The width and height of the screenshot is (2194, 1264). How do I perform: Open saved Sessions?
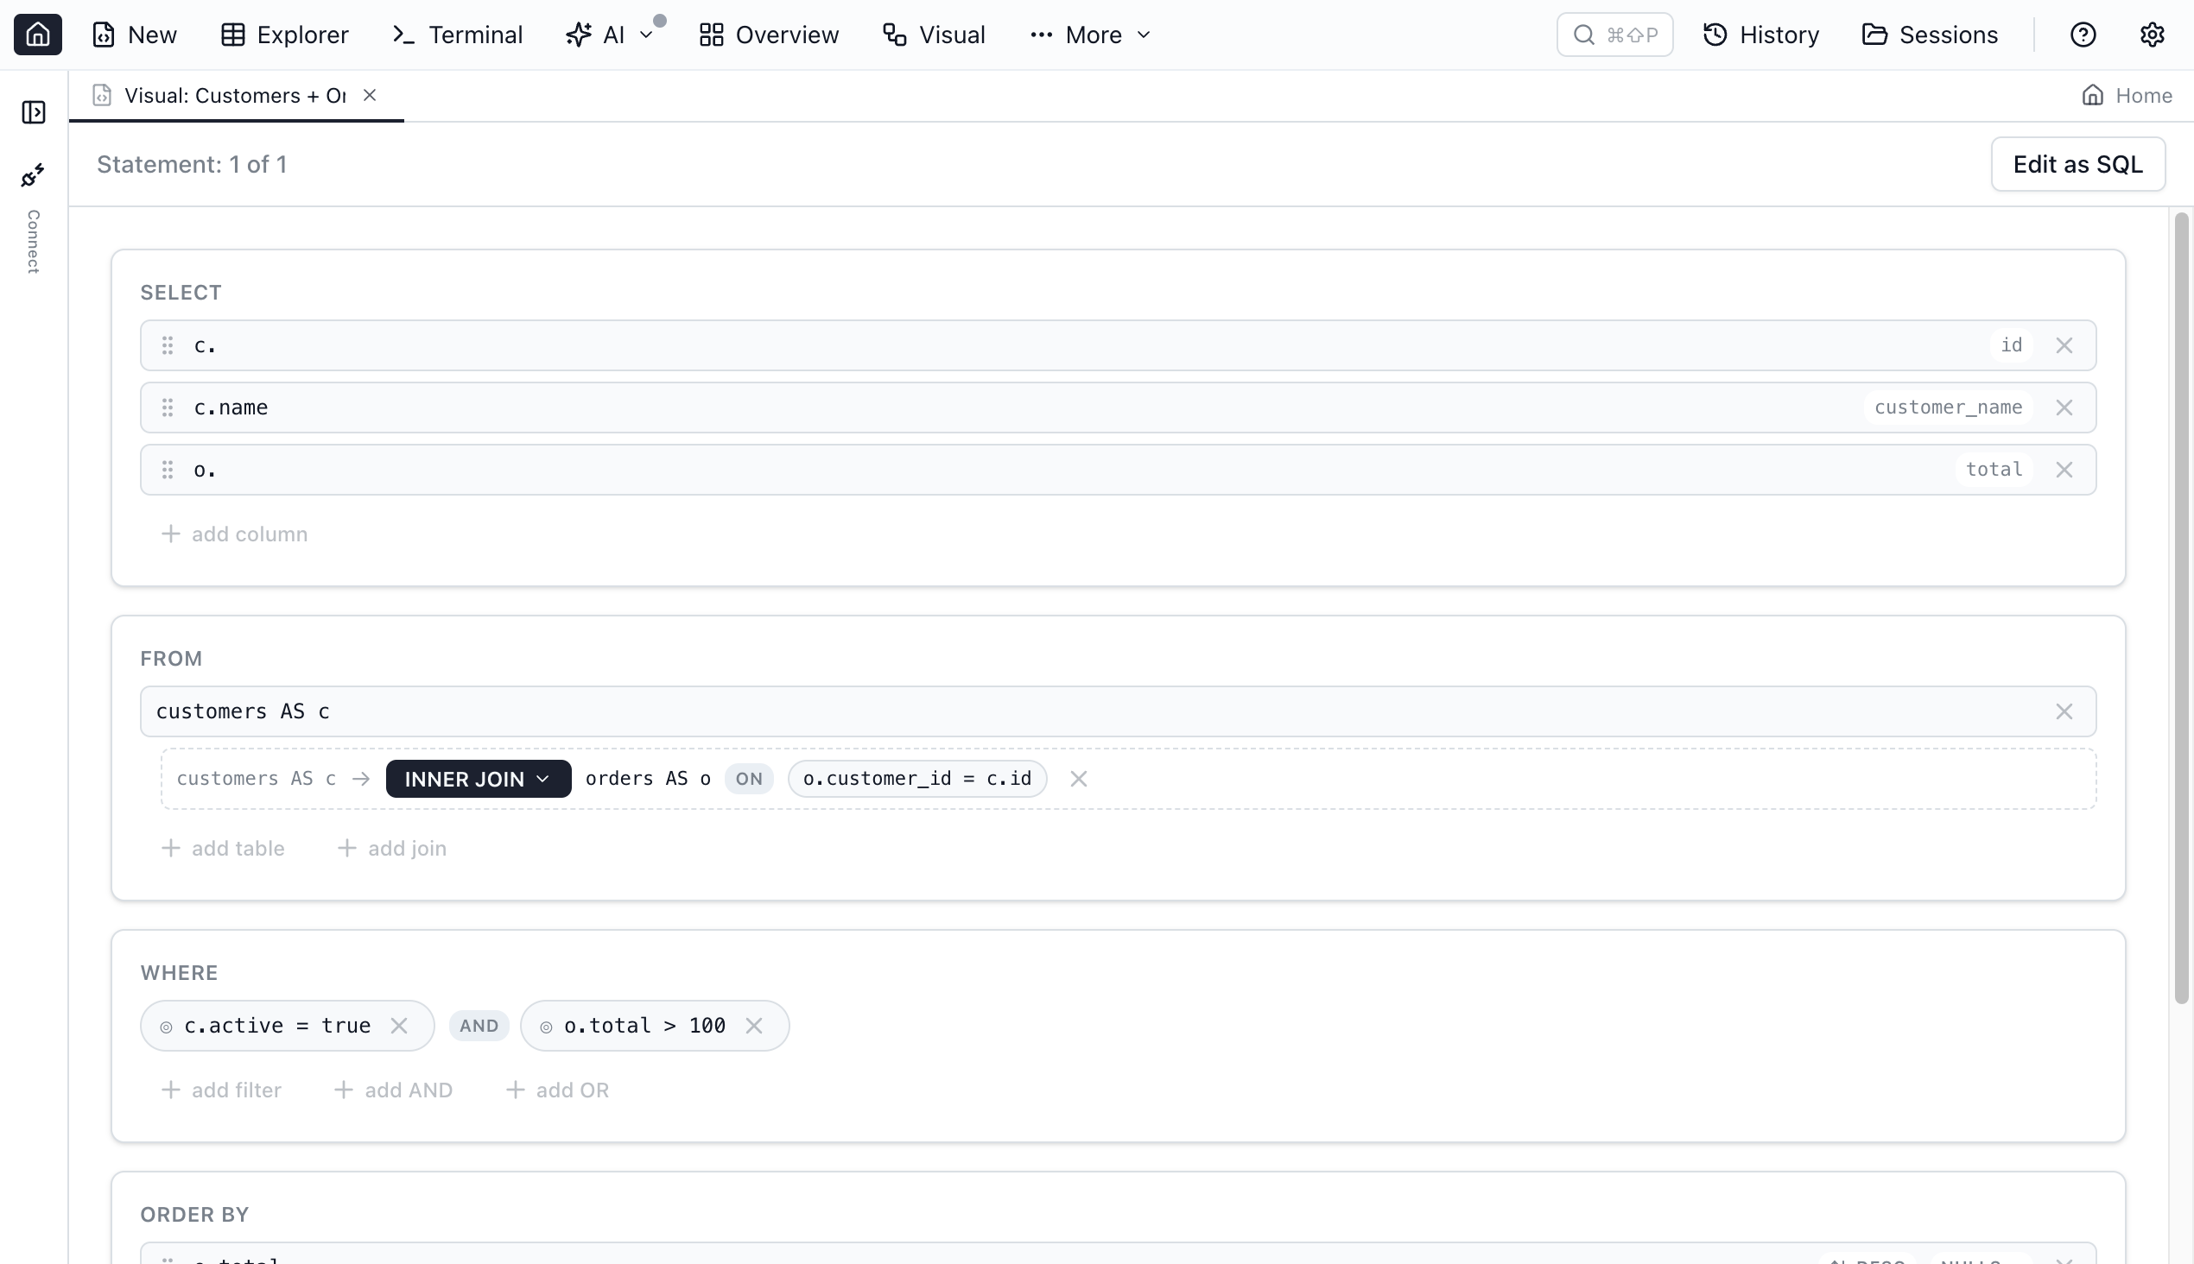(1930, 35)
